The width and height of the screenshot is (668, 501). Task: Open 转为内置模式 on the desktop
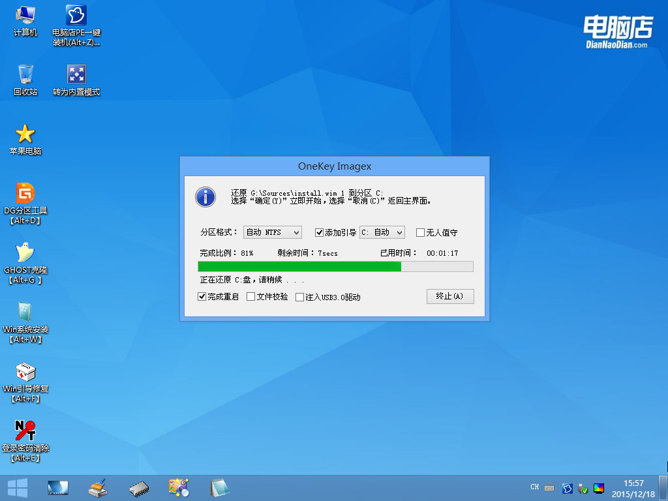pyautogui.click(x=76, y=74)
